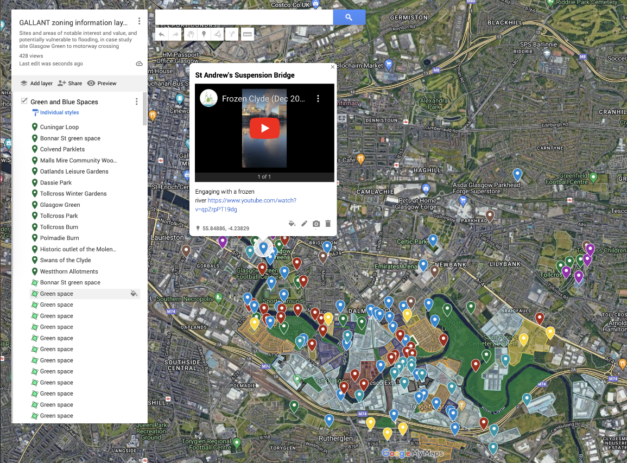Click the delete feature trash icon

click(x=328, y=224)
